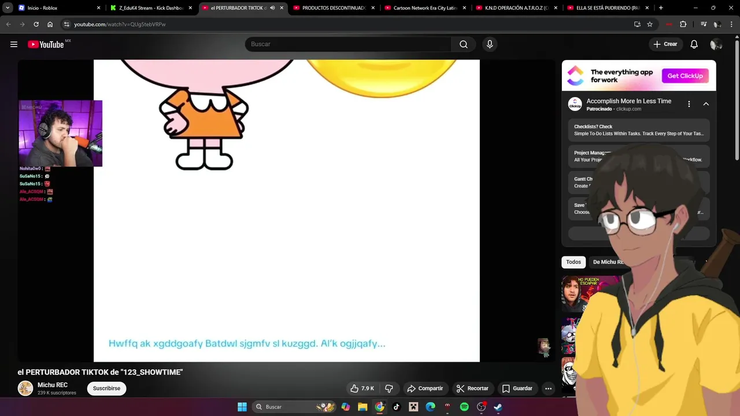Open the Michu REC channel avatar
Viewport: 740px width, 416px height.
coord(25,388)
